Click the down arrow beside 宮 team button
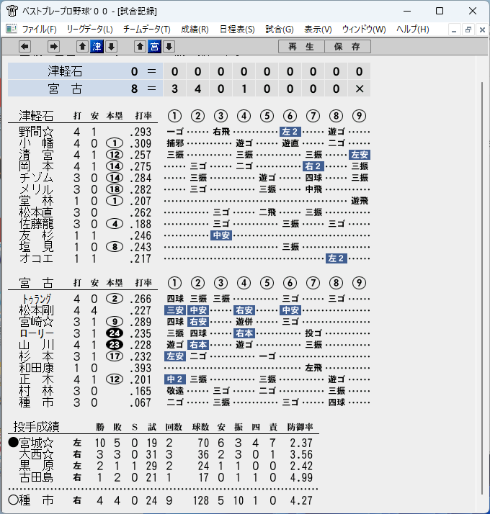Screen dimensions: 490x514 (169, 47)
